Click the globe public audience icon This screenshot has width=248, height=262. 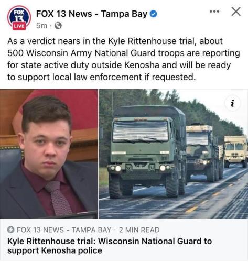(58, 26)
